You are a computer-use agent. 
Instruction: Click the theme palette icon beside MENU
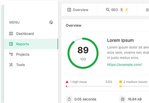pos(51,22)
